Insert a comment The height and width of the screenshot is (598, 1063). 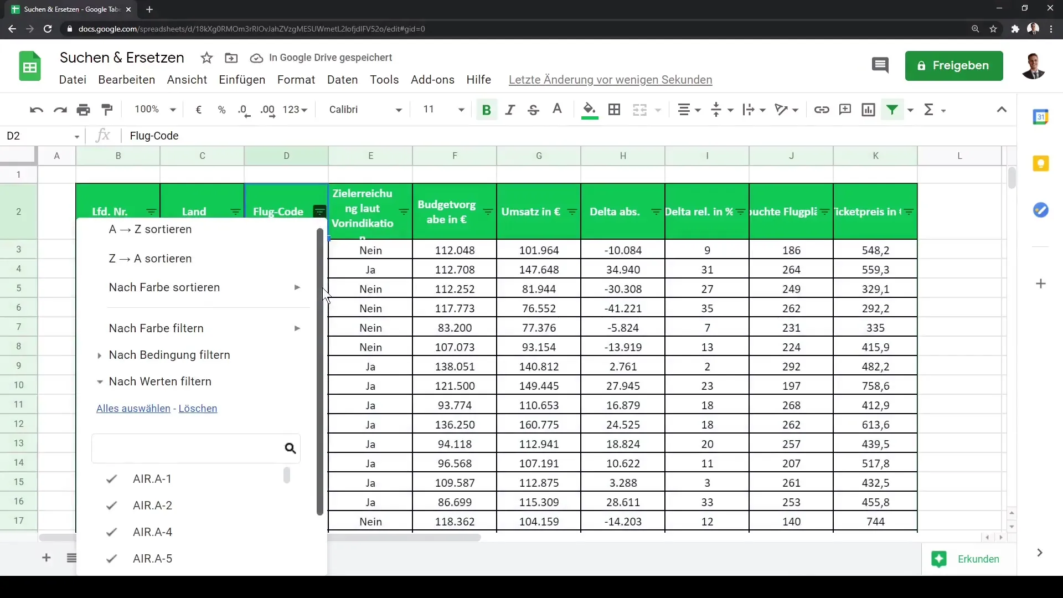(845, 110)
